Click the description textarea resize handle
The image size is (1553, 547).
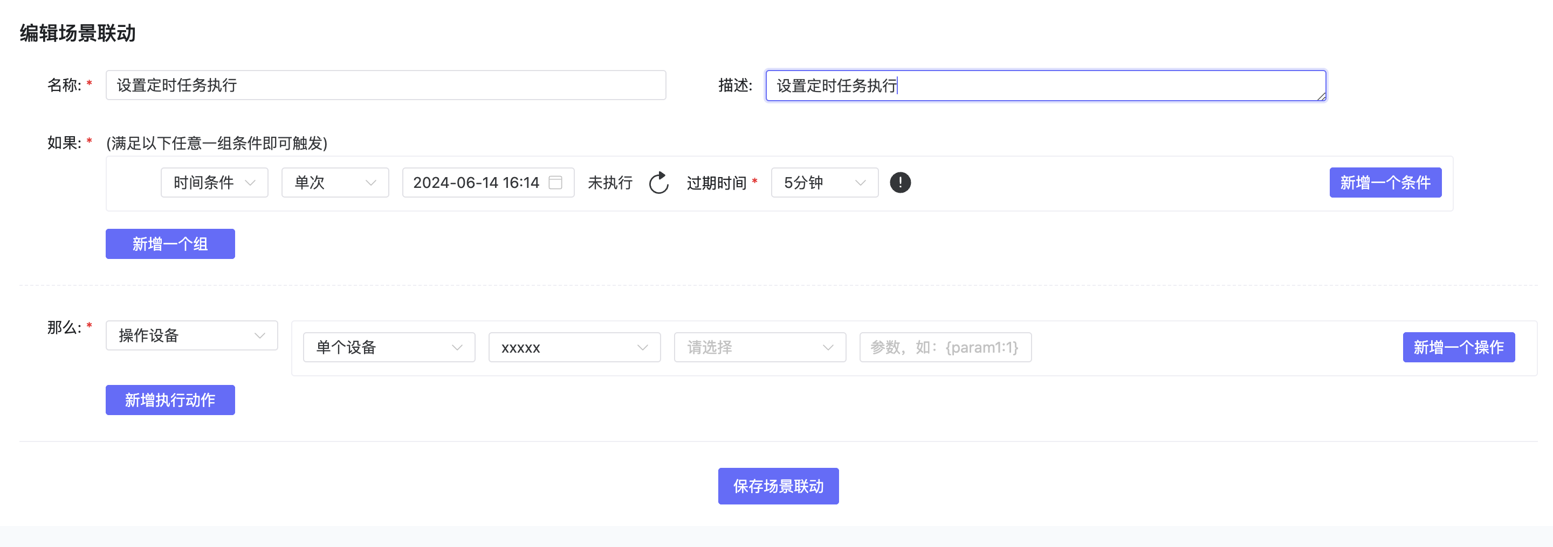(x=1322, y=96)
